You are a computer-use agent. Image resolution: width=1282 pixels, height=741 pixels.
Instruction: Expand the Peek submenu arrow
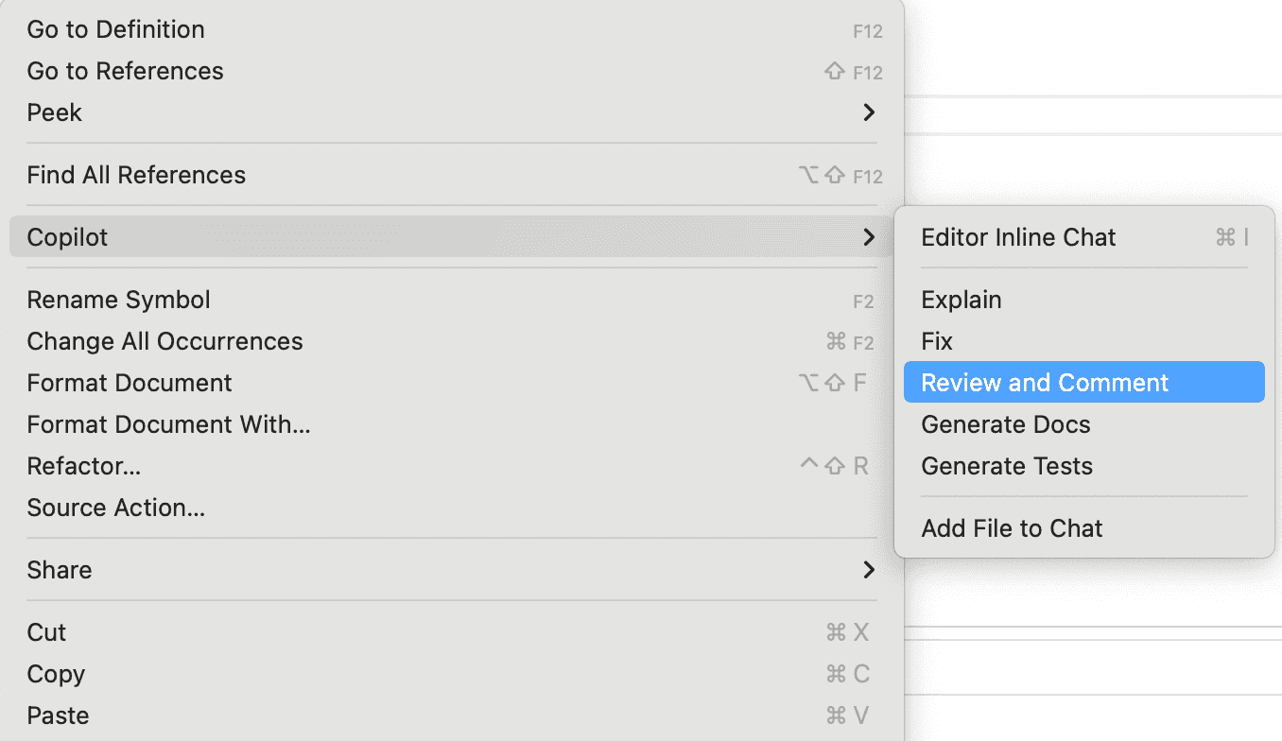coord(869,112)
